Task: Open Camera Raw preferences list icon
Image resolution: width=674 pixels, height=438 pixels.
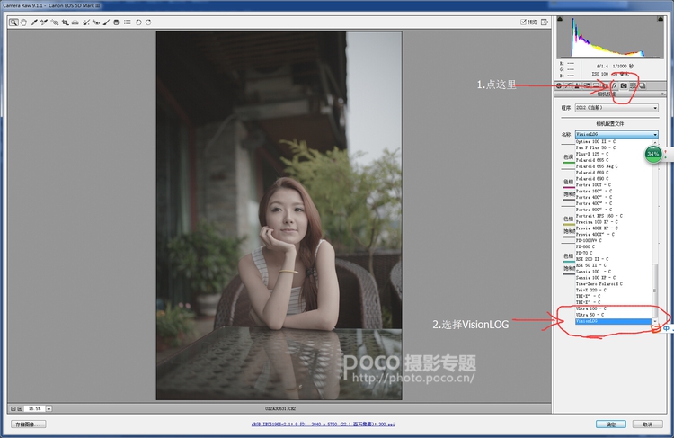Action: click(x=128, y=22)
